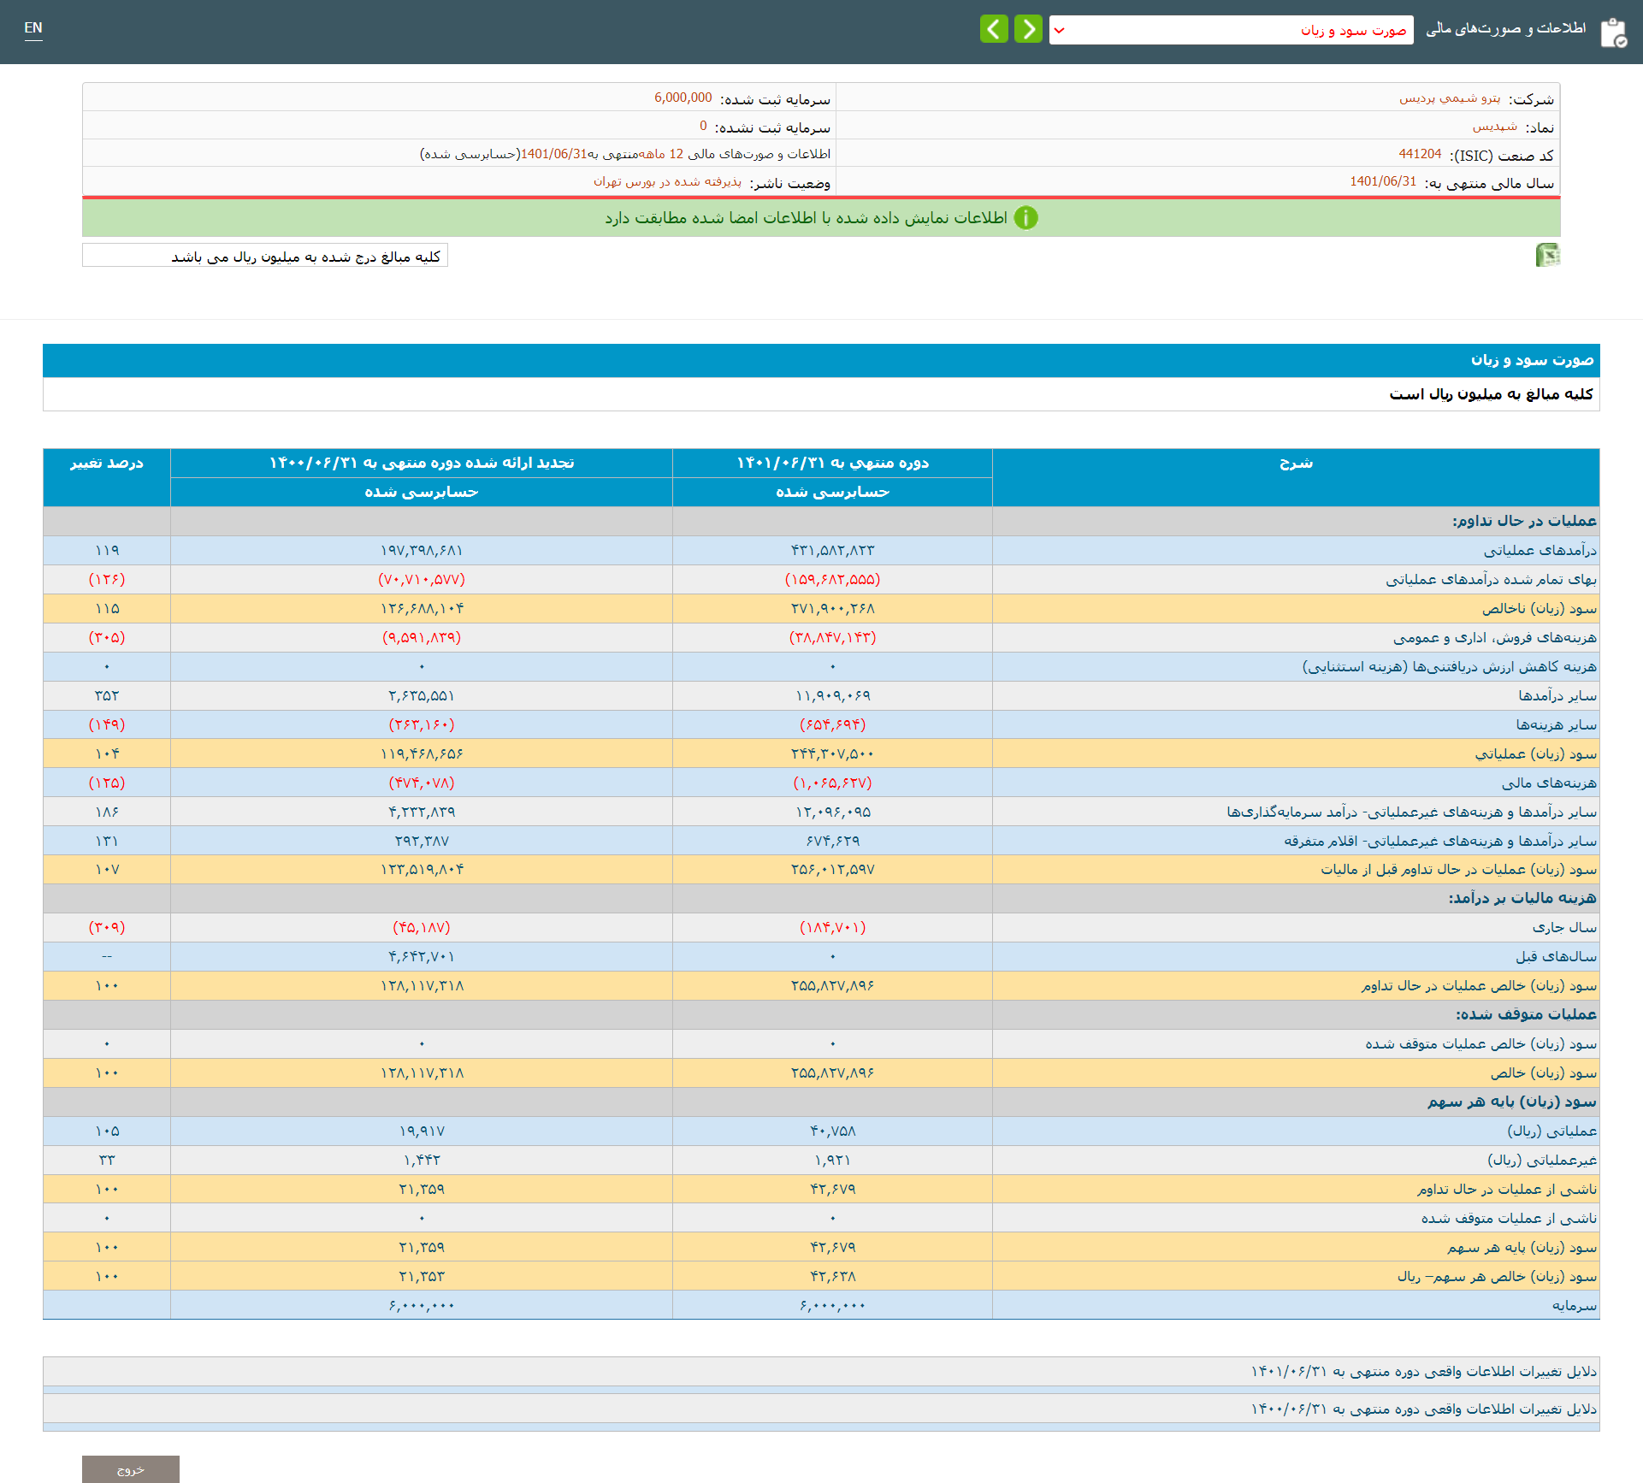
Task: Click the note کلیه مبالغ درج شده به میلیون ریال
Action: pos(265,256)
